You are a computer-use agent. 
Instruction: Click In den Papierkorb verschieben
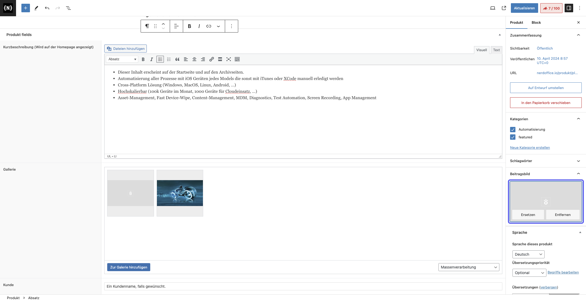(x=546, y=103)
